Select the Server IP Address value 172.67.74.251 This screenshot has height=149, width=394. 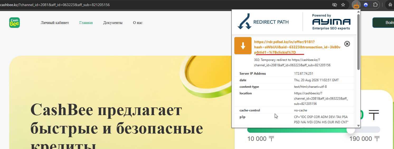point(304,74)
